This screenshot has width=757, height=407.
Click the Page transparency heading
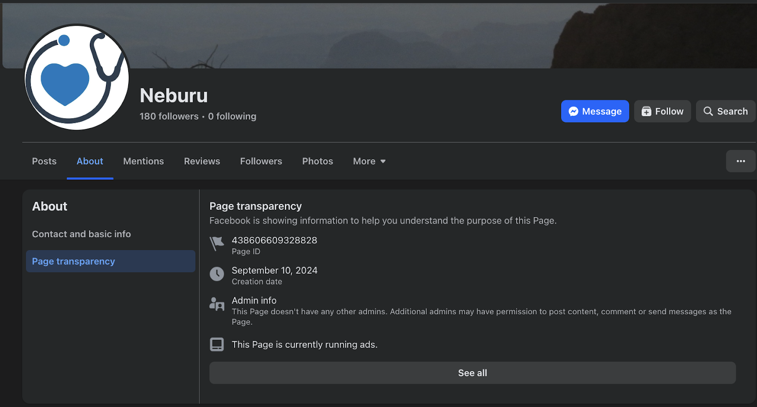[x=255, y=206]
